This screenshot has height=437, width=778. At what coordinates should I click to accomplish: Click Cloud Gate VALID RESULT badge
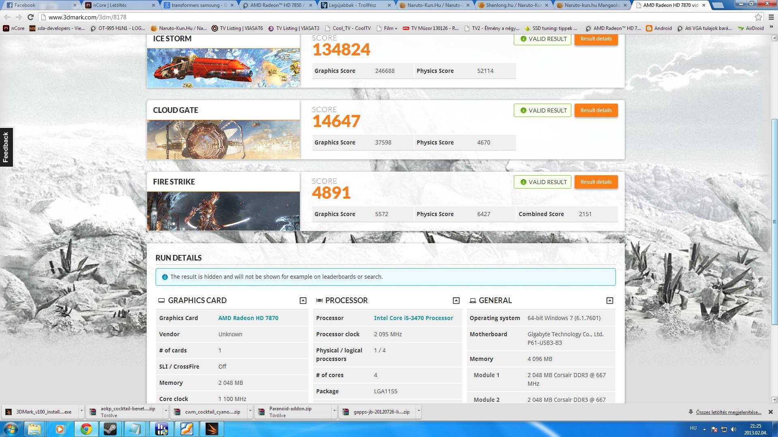543,110
